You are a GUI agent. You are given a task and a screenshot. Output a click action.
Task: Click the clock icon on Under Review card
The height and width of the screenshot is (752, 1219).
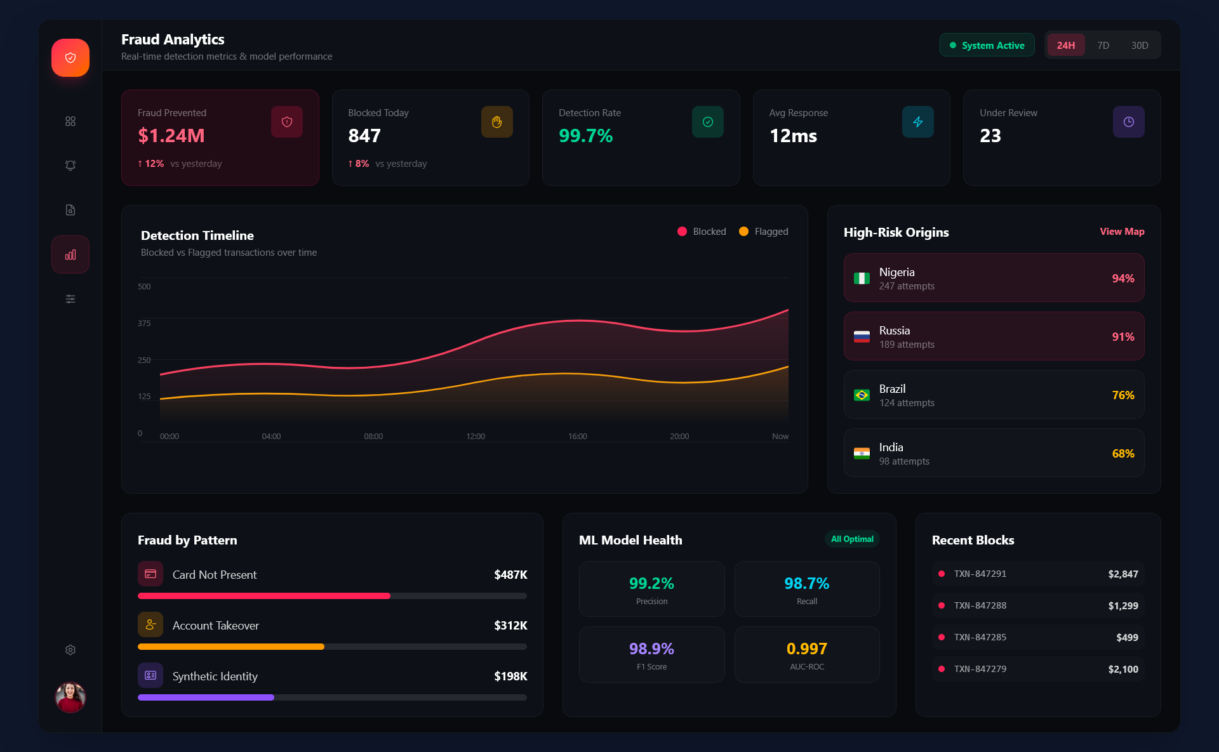point(1128,122)
